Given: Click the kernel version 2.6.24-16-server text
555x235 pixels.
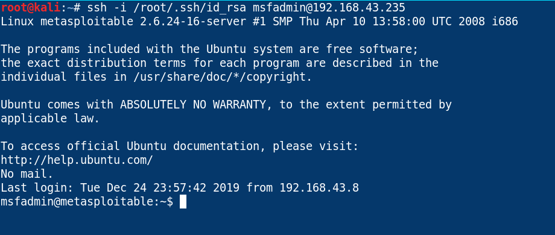Looking at the screenshot, I should point(193,22).
